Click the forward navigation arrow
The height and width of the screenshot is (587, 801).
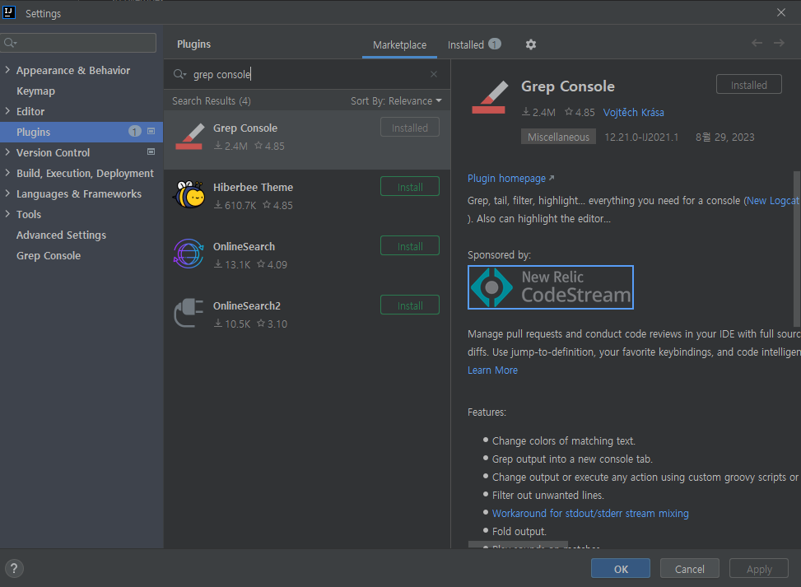point(779,43)
